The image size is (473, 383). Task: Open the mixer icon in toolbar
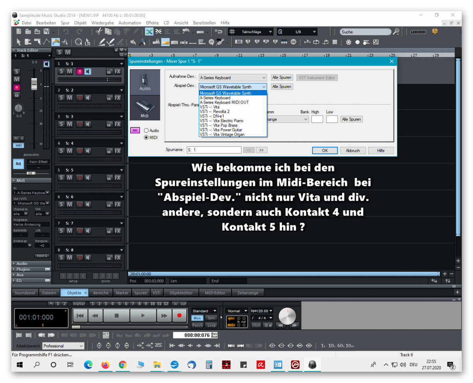pyautogui.click(x=376, y=42)
